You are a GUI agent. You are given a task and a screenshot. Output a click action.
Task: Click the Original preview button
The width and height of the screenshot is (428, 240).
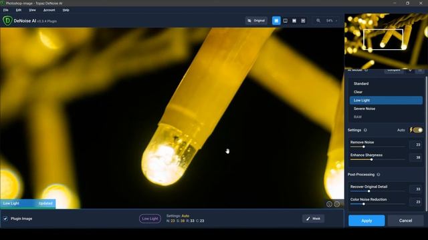pyautogui.click(x=256, y=21)
